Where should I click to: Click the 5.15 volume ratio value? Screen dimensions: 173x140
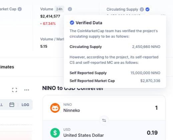coord(44,46)
